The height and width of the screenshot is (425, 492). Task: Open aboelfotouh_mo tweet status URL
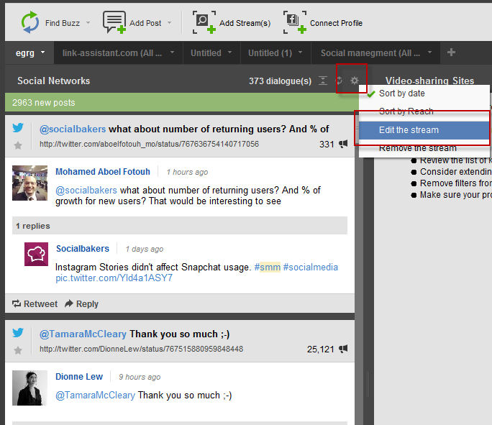149,144
